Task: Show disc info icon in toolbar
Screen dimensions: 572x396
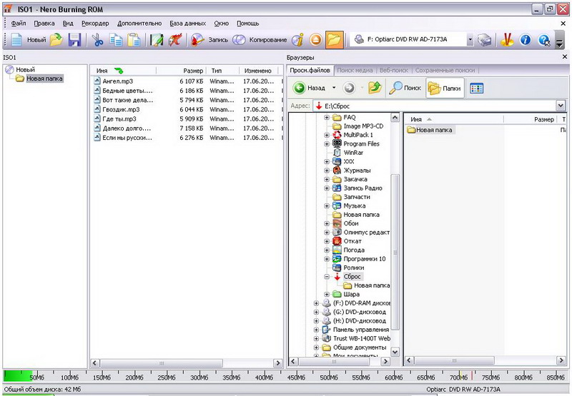Action: click(297, 40)
